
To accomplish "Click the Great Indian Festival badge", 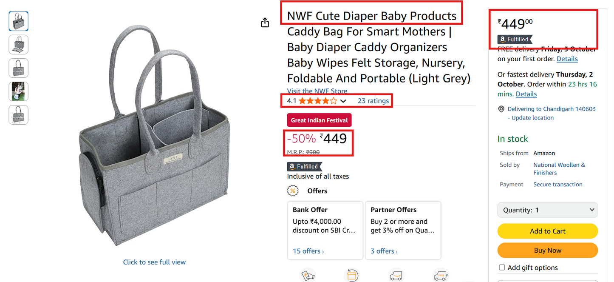I will pyautogui.click(x=319, y=120).
